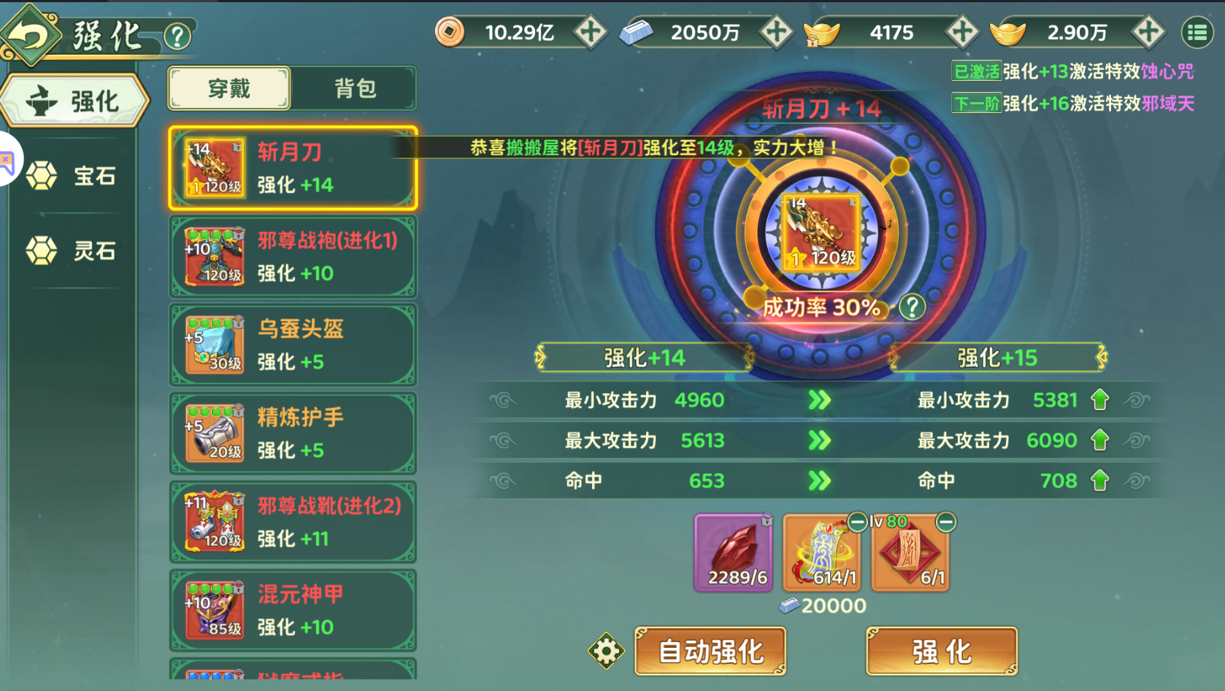Add more copper coins with plus
Image resolution: width=1225 pixels, height=691 pixels.
point(590,32)
